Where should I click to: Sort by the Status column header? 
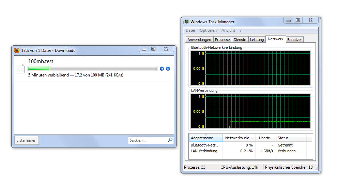point(291,138)
